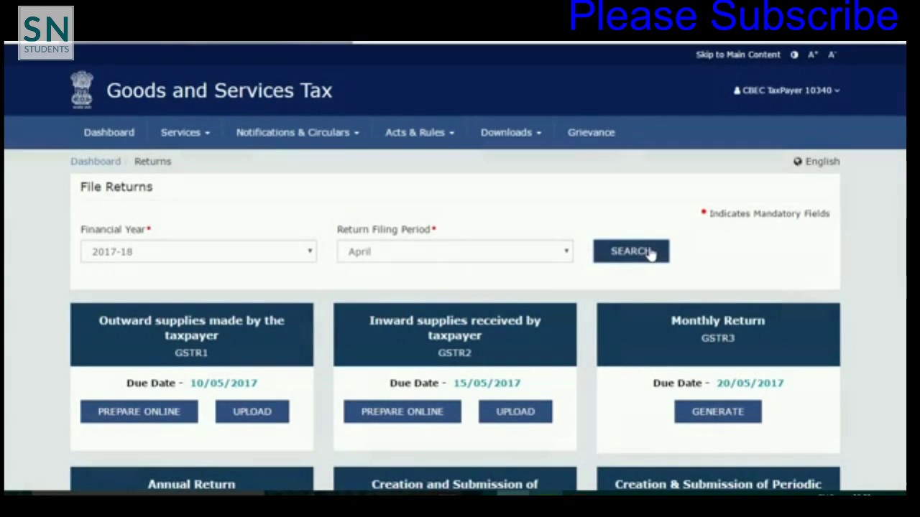Viewport: 920px width, 517px height.
Task: Go to the Dashboard menu item
Action: [109, 132]
